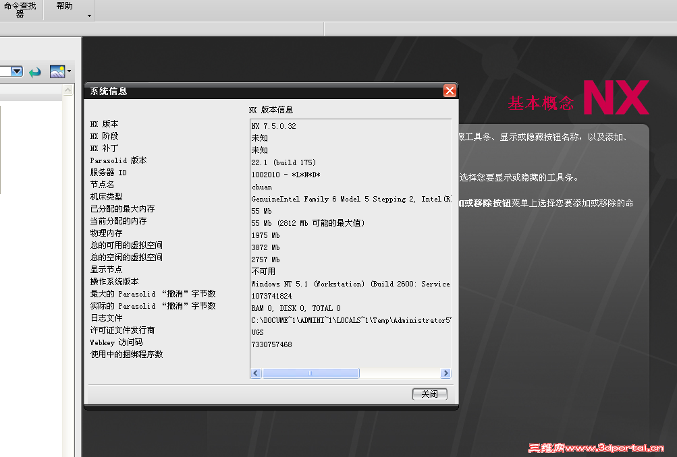Click the 'NX 版本' label

(x=104, y=124)
